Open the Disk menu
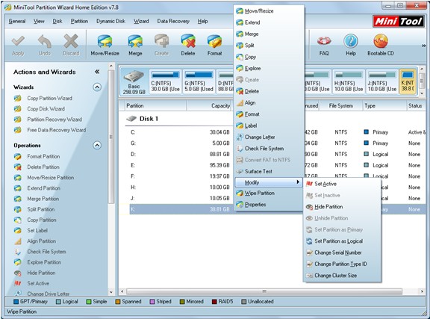Image resolution: width=430 pixels, height=319 pixels. [x=57, y=21]
